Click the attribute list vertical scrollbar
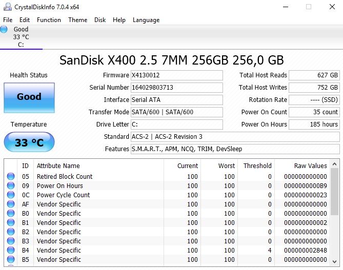This screenshot has width=343, height=270. pos(334,194)
